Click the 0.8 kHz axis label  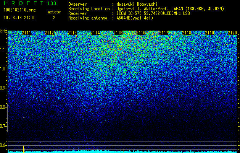click(x=3, y=107)
